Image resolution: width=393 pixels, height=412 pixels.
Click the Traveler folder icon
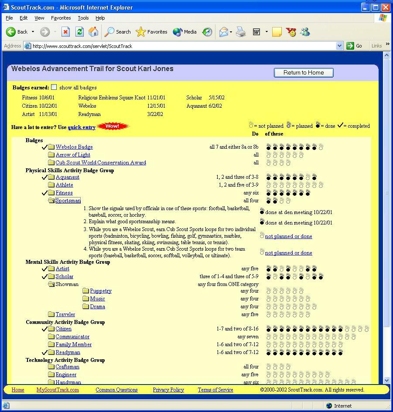pyautogui.click(x=51, y=314)
